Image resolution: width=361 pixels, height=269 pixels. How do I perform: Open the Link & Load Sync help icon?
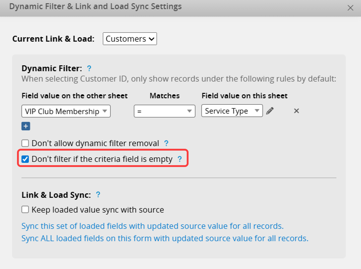pos(98,195)
